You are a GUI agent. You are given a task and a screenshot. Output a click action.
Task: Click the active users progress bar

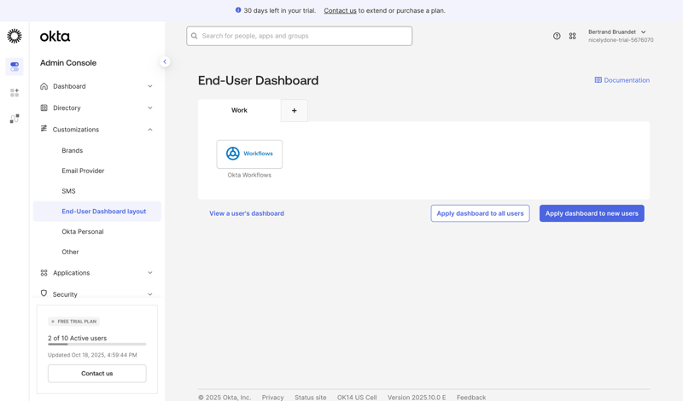(x=97, y=345)
